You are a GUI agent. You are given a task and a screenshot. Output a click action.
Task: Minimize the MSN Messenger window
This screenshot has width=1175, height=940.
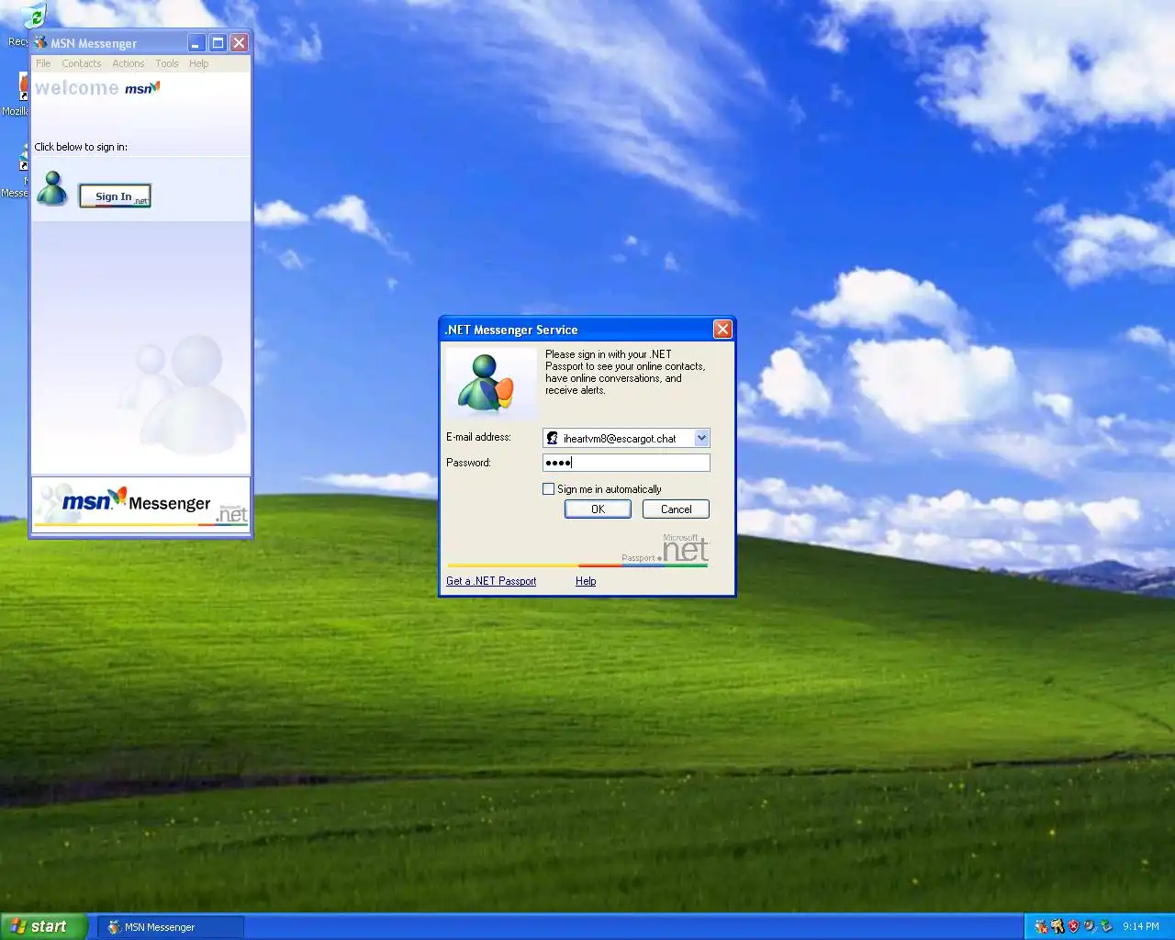(196, 43)
